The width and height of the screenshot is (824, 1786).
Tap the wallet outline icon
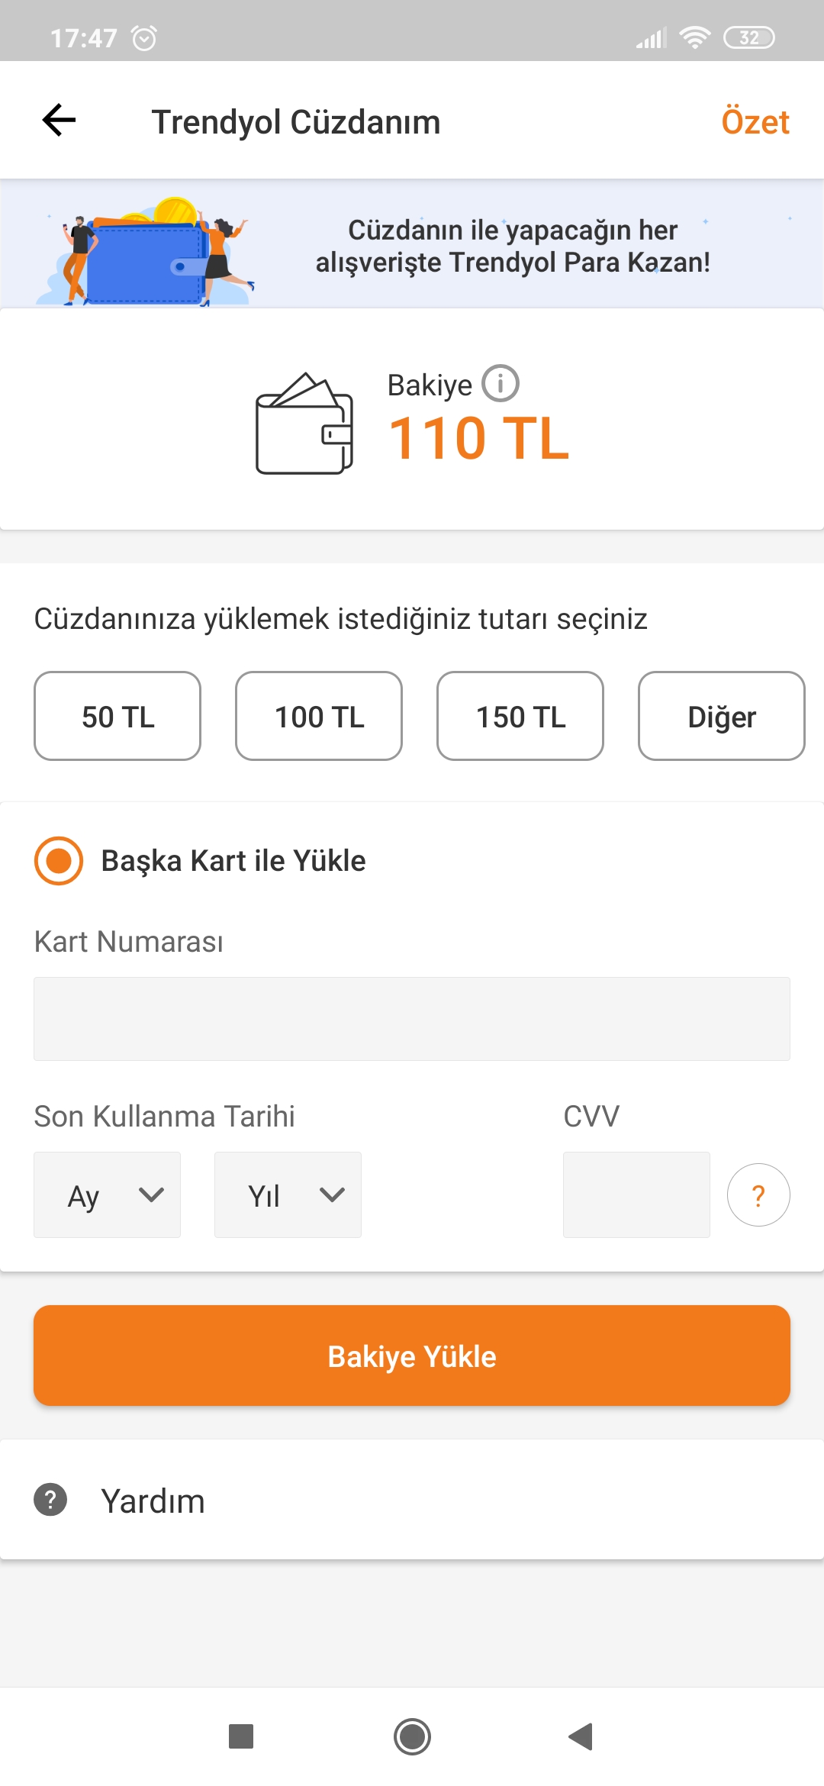click(x=304, y=424)
